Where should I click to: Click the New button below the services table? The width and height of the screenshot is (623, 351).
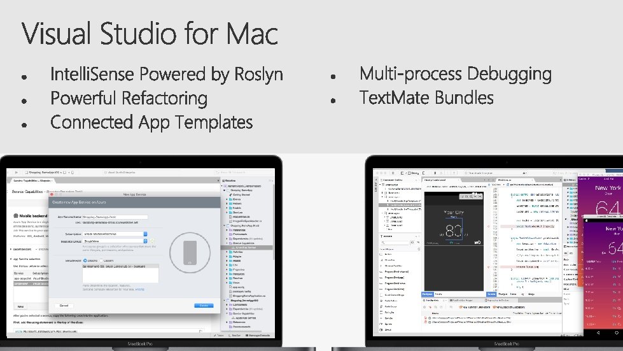coord(20,306)
